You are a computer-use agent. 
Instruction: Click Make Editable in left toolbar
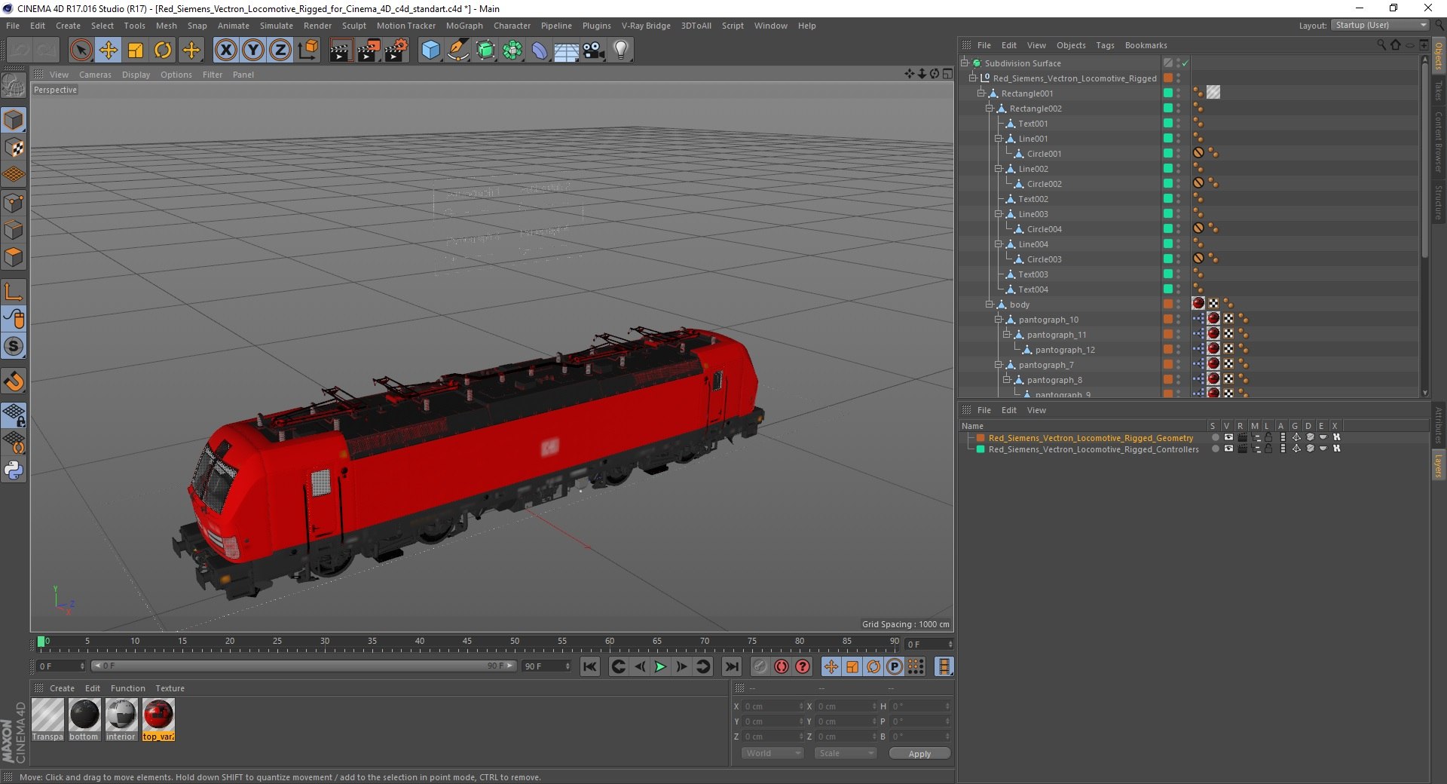[14, 86]
